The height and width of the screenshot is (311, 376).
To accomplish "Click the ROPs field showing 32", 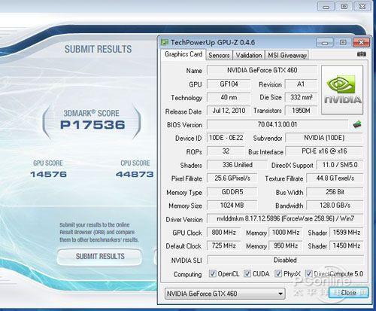I will [x=226, y=151].
